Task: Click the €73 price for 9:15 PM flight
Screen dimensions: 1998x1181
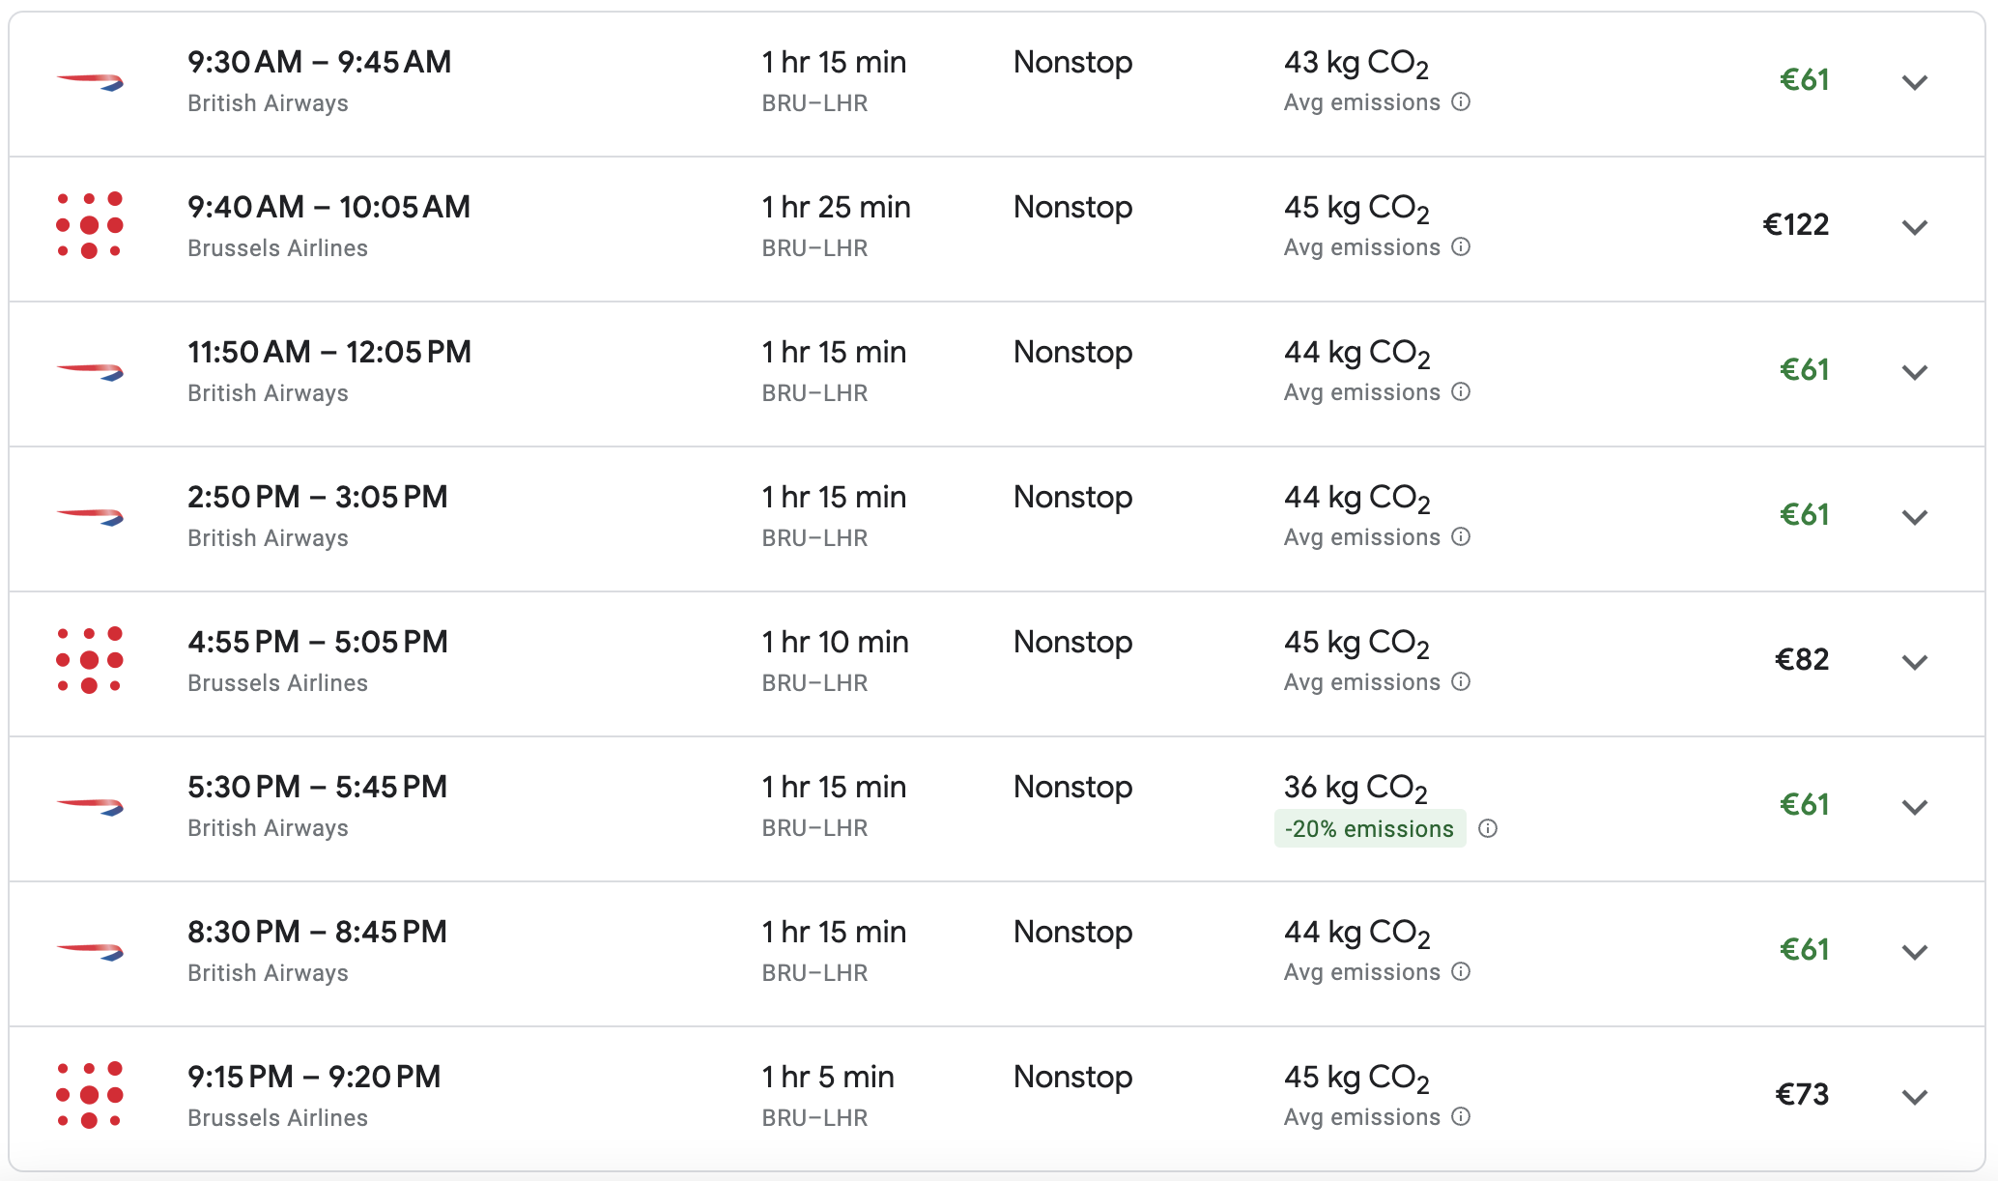Action: (x=1802, y=1095)
